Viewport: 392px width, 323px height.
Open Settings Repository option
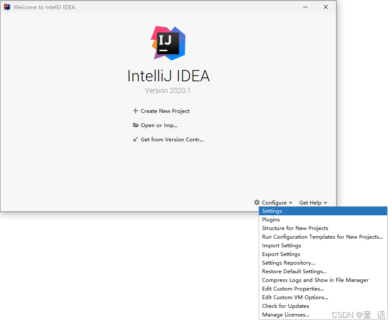323,263
